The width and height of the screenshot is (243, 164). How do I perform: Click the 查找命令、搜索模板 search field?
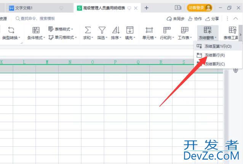pos(35,19)
